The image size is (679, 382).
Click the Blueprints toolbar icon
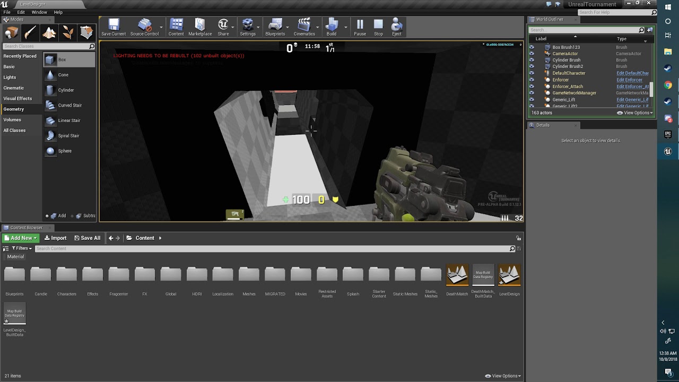coord(275,27)
